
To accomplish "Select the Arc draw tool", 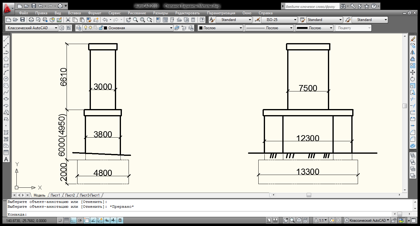I will (6, 72).
